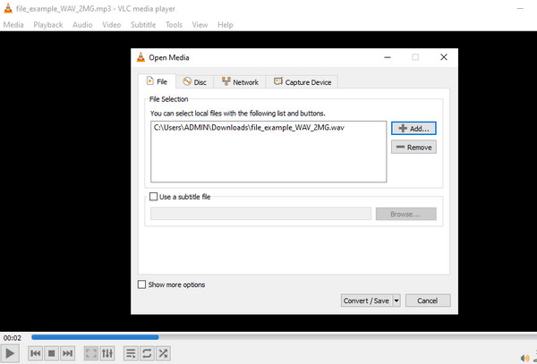Viewport: 537px width, 364px height.
Task: Stop playback with the Stop button
Action: coord(51,353)
